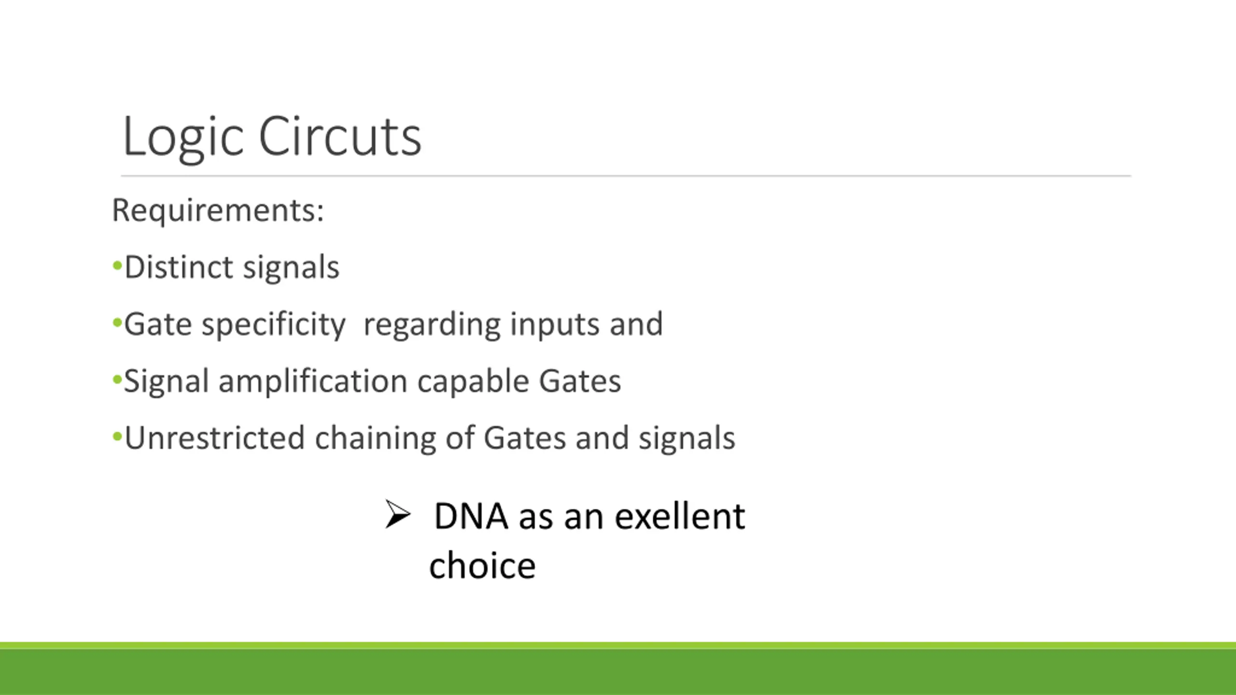Viewport: 1236px width, 695px height.
Task: Click the phrase Gates and signals
Action: coord(609,438)
